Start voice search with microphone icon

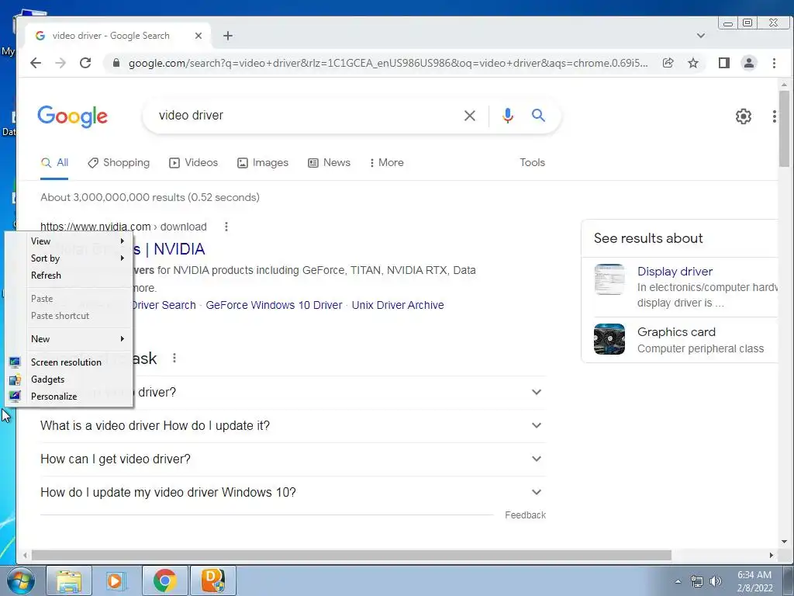(507, 116)
